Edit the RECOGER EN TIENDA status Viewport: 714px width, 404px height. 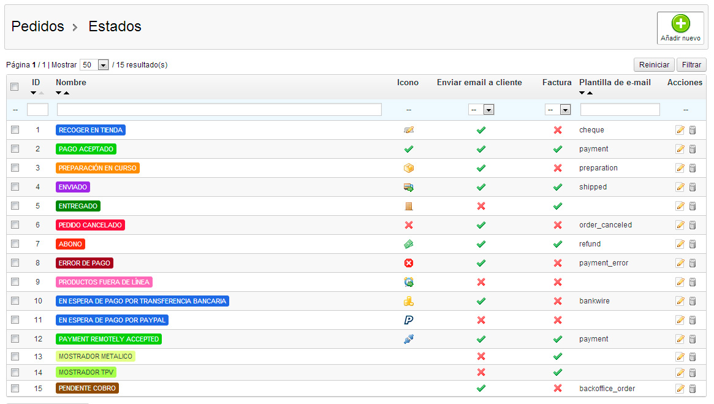pyautogui.click(x=680, y=130)
